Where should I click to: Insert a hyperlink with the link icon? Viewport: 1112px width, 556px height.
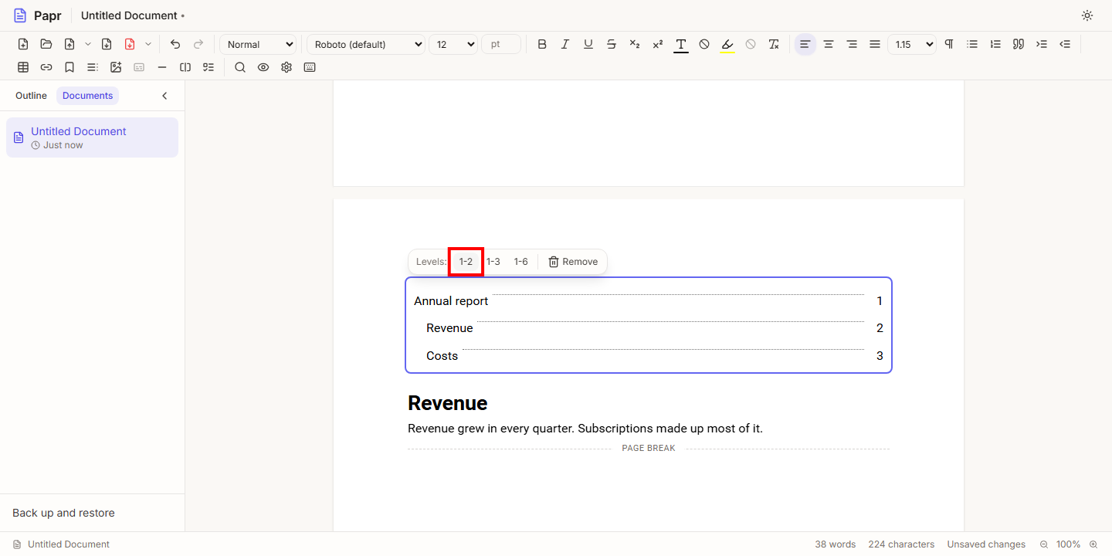46,67
